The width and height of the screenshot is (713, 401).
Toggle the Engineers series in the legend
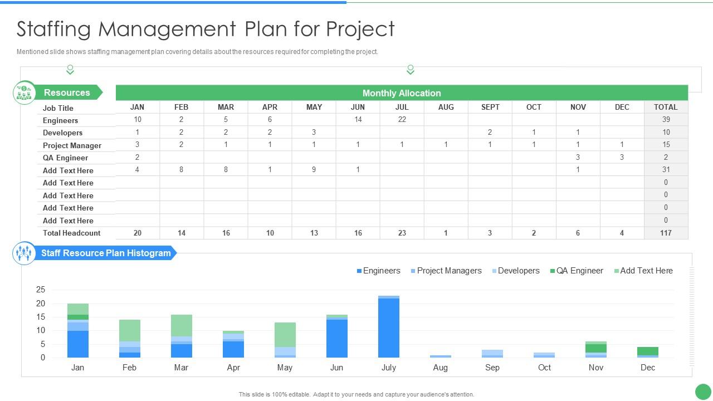tap(379, 271)
